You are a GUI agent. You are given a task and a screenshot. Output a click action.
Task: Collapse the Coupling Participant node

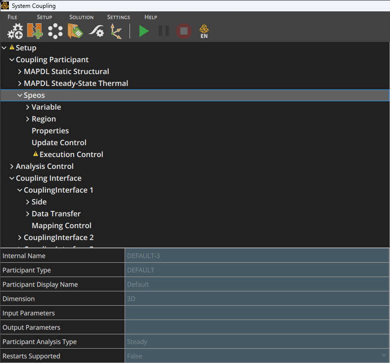12,60
